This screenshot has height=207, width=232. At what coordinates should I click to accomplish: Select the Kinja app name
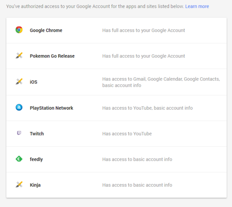click(x=35, y=185)
